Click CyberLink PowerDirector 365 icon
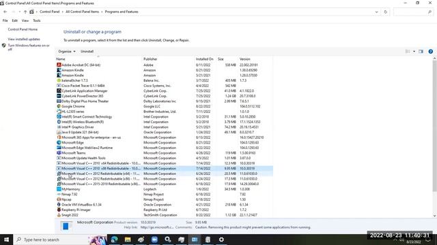The image size is (437, 245). pos(59,96)
